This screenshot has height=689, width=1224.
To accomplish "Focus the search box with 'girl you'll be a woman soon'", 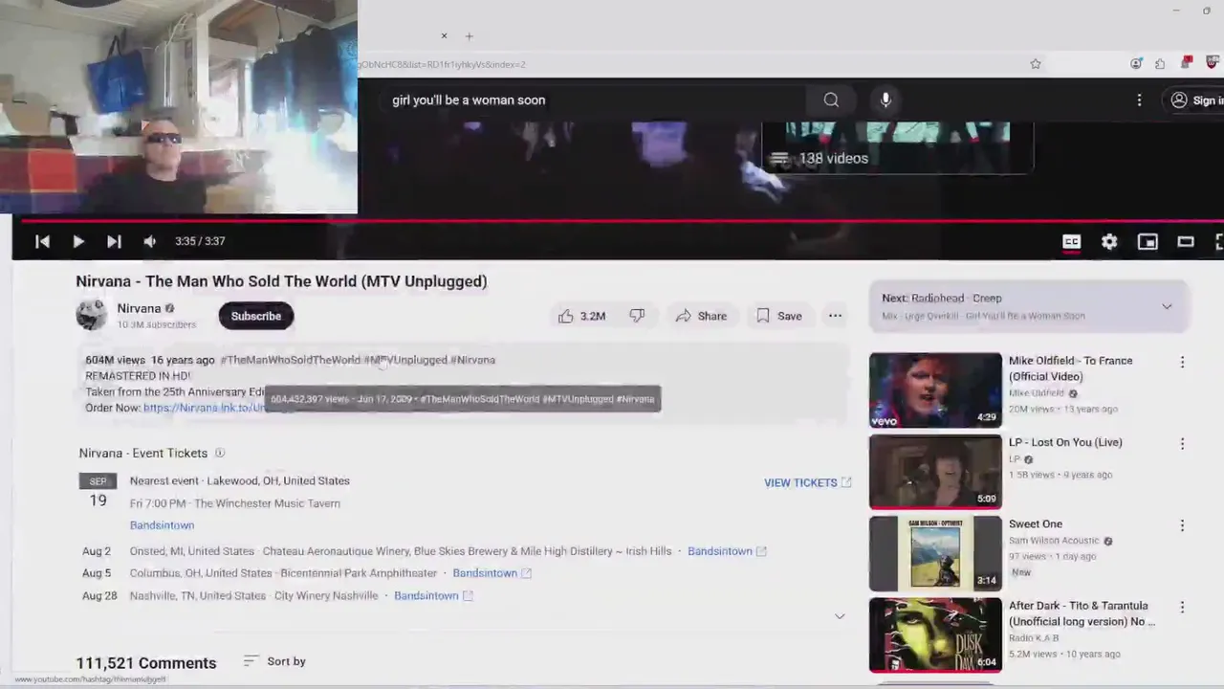I will [x=593, y=100].
